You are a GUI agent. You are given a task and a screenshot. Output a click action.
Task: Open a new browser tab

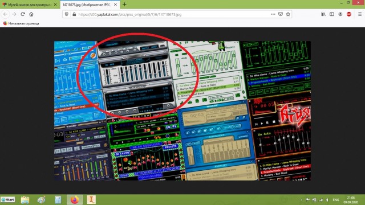tap(124, 5)
